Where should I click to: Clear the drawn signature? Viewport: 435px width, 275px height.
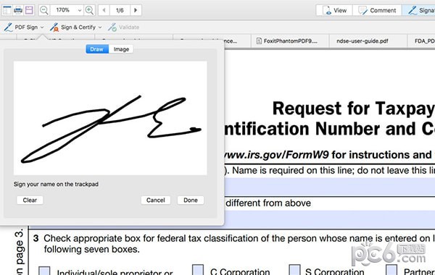click(30, 200)
